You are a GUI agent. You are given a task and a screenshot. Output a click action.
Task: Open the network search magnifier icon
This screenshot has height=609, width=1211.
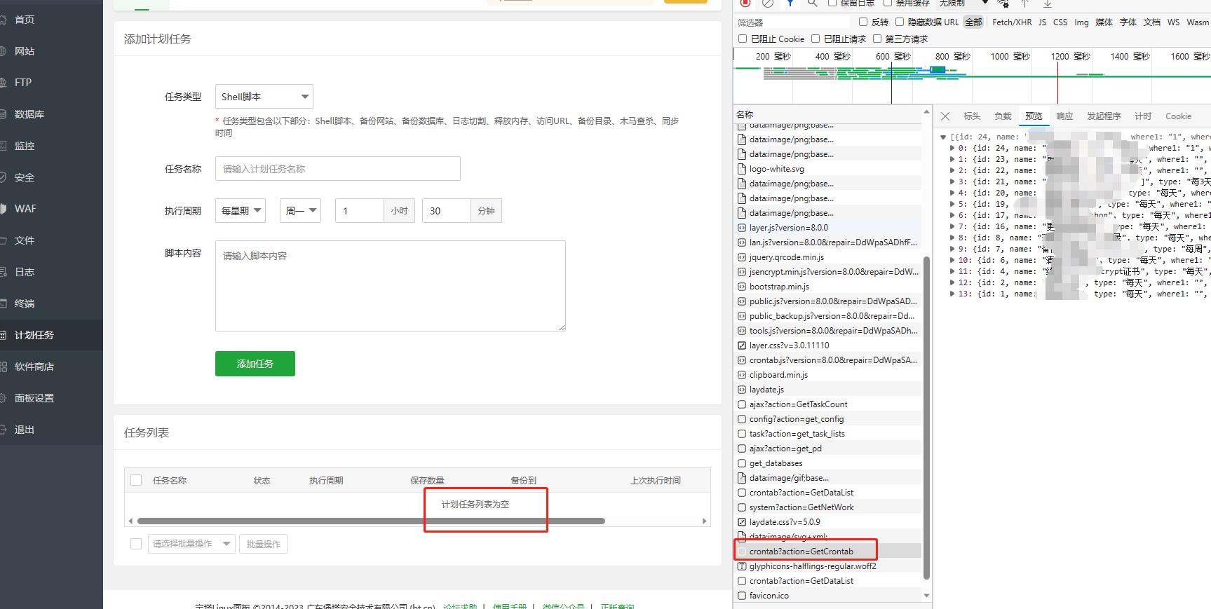click(812, 4)
